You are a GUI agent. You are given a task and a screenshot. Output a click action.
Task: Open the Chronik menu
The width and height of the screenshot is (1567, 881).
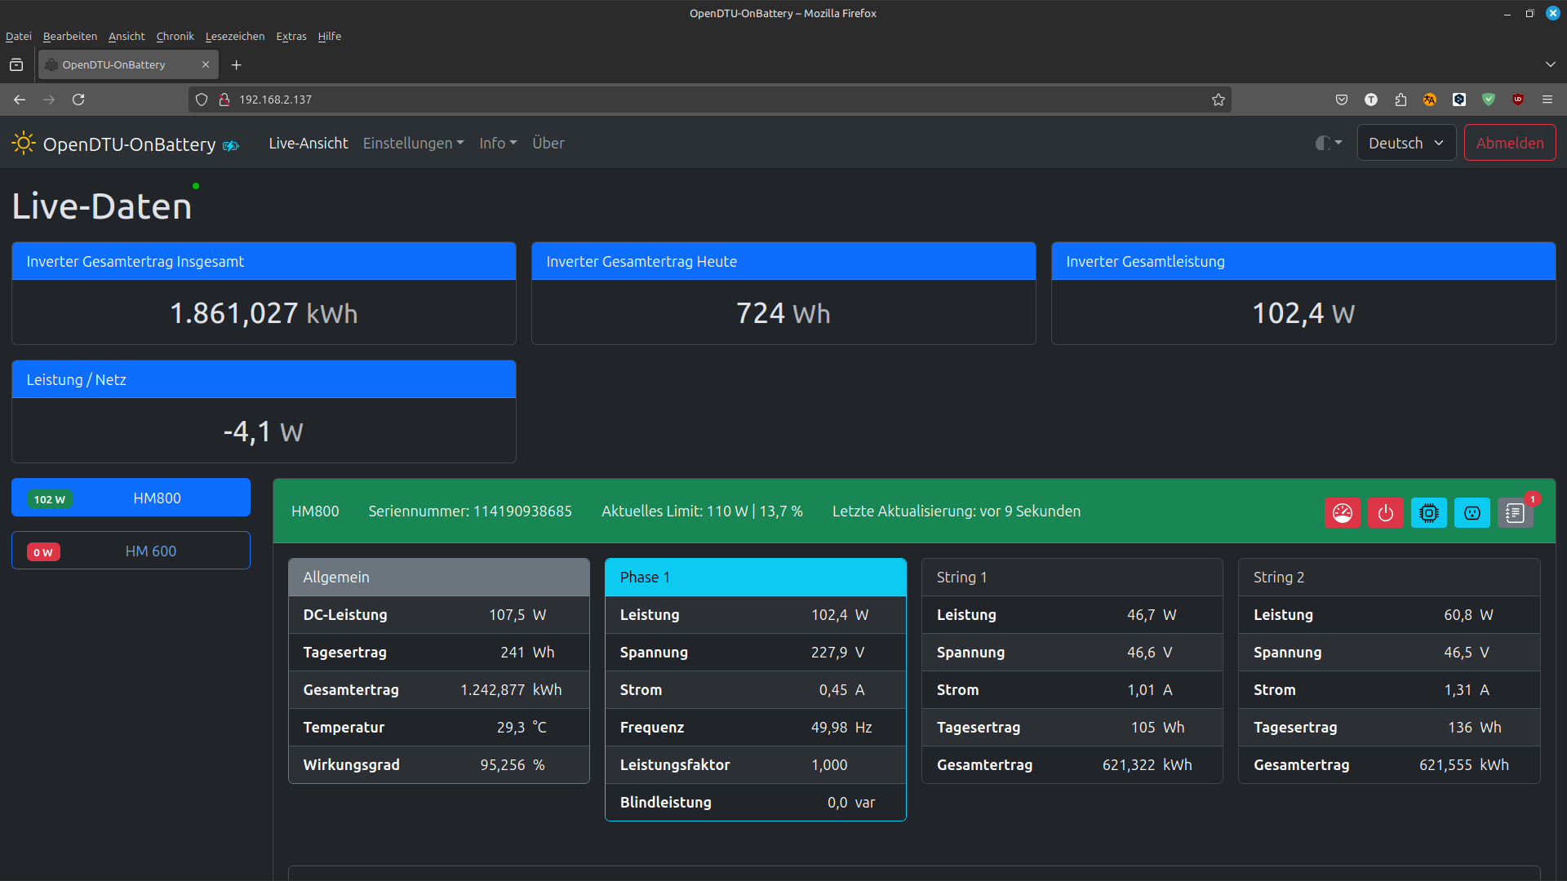(175, 36)
